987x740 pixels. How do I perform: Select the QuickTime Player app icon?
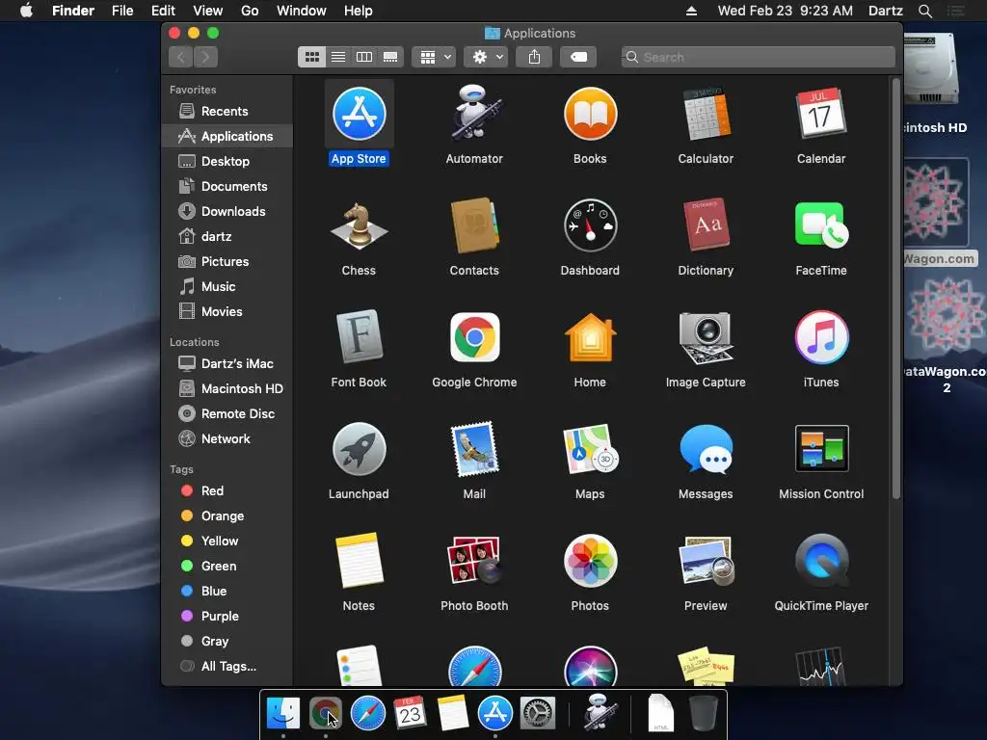[x=821, y=560]
